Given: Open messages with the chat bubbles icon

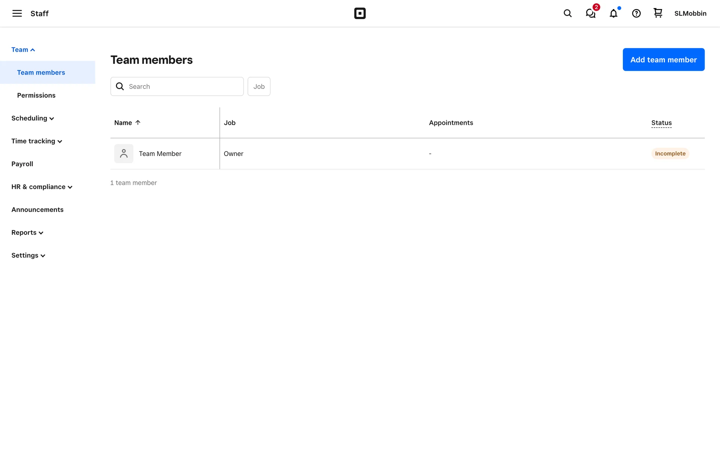Looking at the screenshot, I should pyautogui.click(x=591, y=13).
